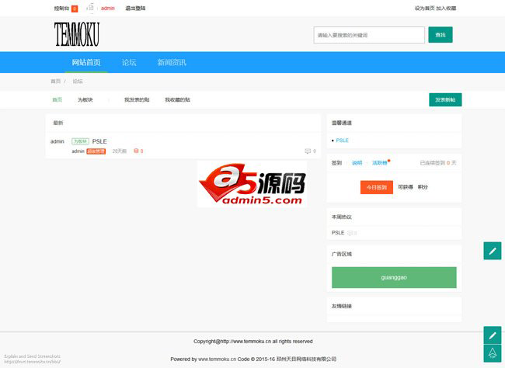Click the Copyright www.temmoku.cn footer text

pyautogui.click(x=252, y=342)
